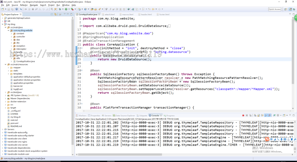Select application.properties file
The height and width of the screenshot is (162, 297).
23,83
